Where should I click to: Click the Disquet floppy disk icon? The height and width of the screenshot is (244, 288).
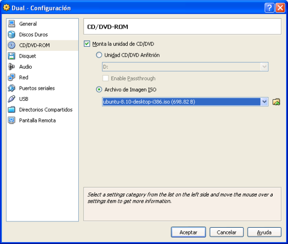12,56
